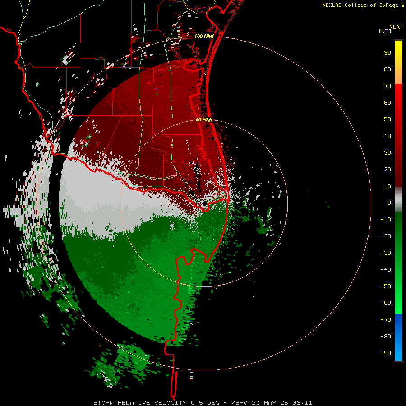406x406 pixels.
Task: Click the 20 value on the velocity scale
Action: click(388, 170)
